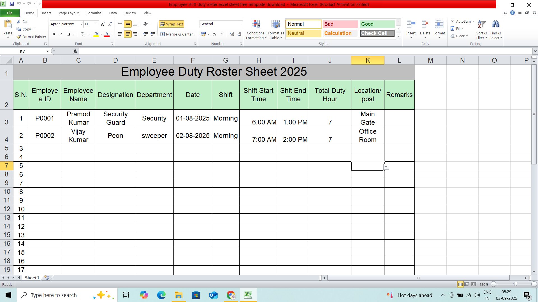This screenshot has height=302, width=538.
Task: Switch to the Formulas ribbon tab
Action: point(94,13)
